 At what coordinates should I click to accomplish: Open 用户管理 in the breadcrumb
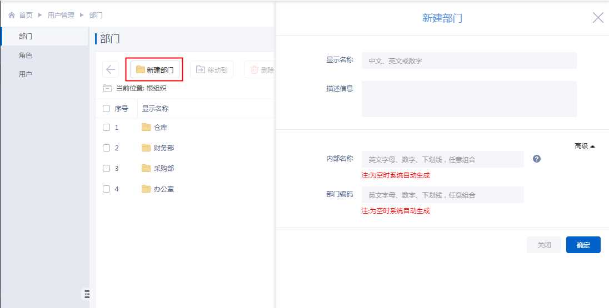(61, 16)
